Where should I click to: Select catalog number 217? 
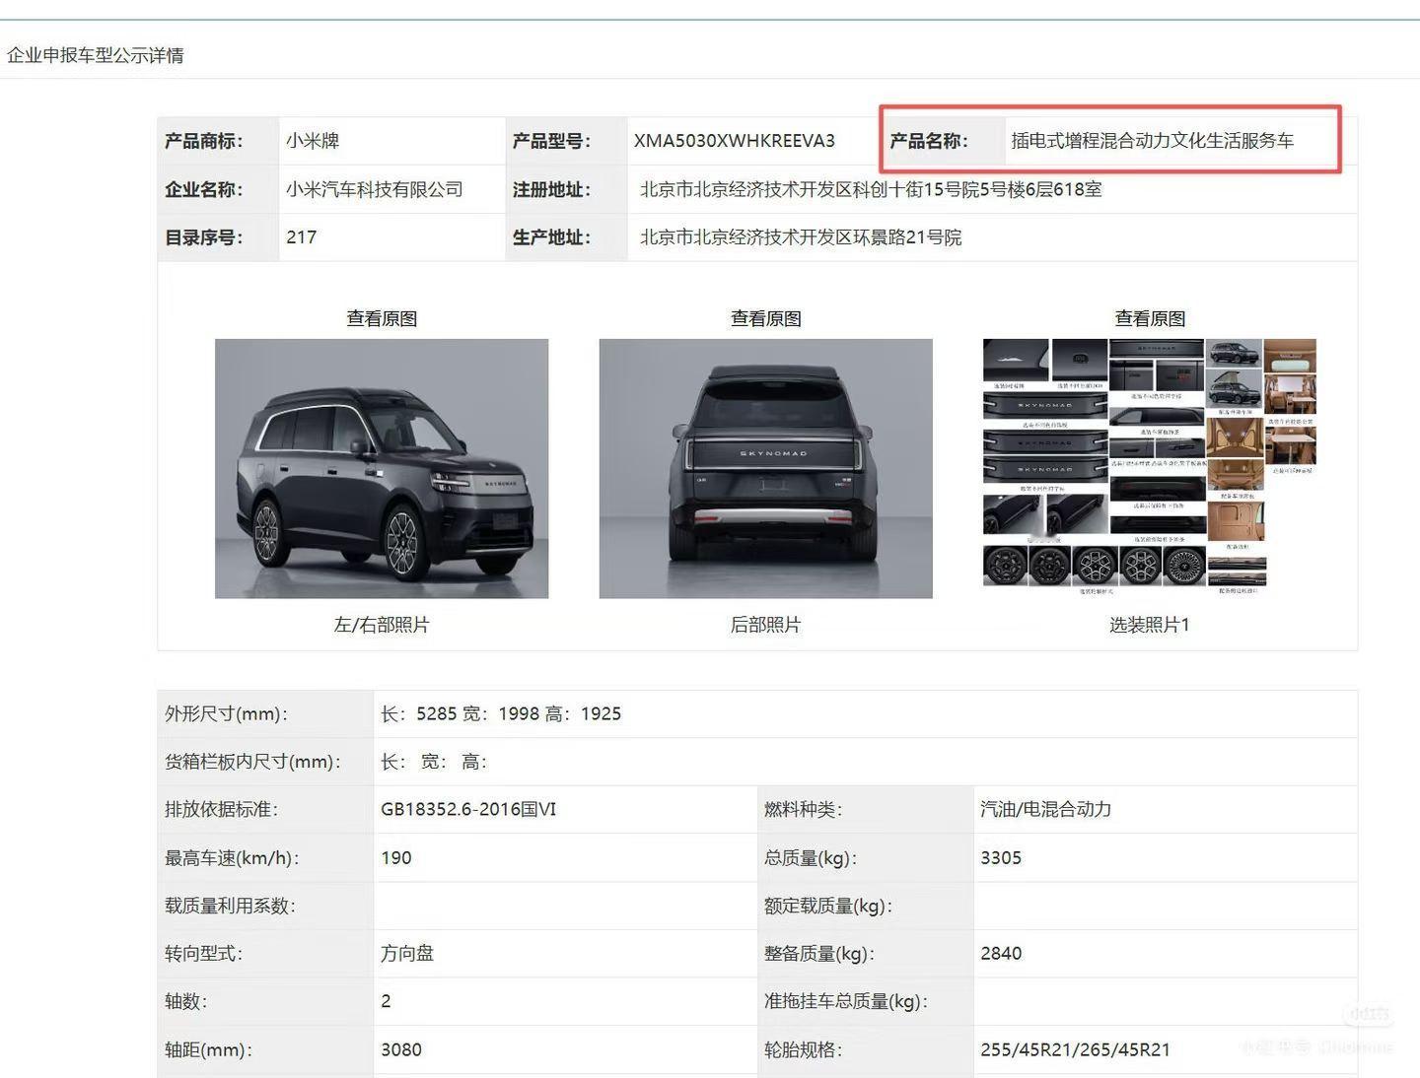[x=301, y=237]
